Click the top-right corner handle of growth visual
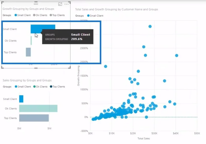The width and height of the screenshot is (206, 144). tap(70, 2)
